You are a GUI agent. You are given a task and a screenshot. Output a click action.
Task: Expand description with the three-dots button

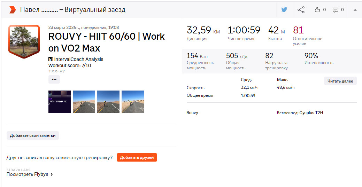coord(54,79)
